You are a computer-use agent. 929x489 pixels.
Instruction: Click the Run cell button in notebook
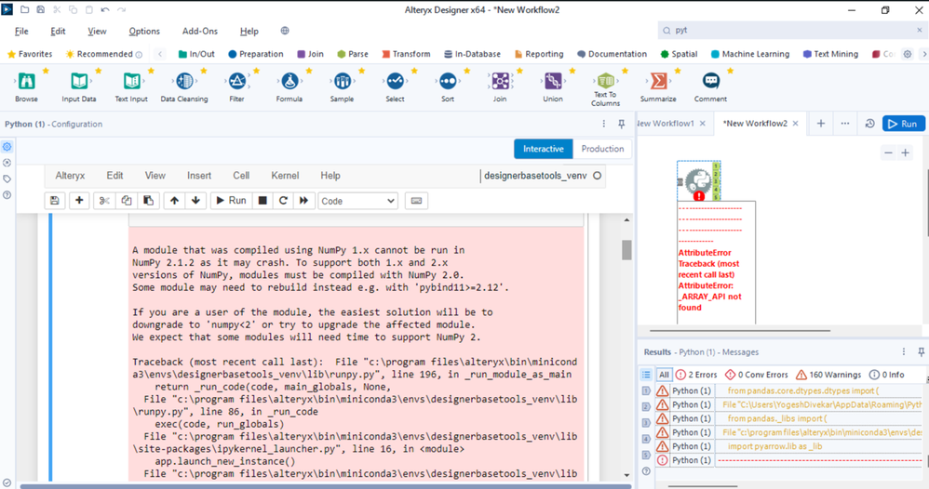point(231,201)
